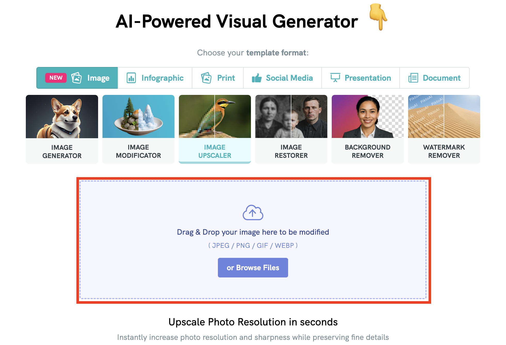Switch to the Infographic format tab

(155, 78)
